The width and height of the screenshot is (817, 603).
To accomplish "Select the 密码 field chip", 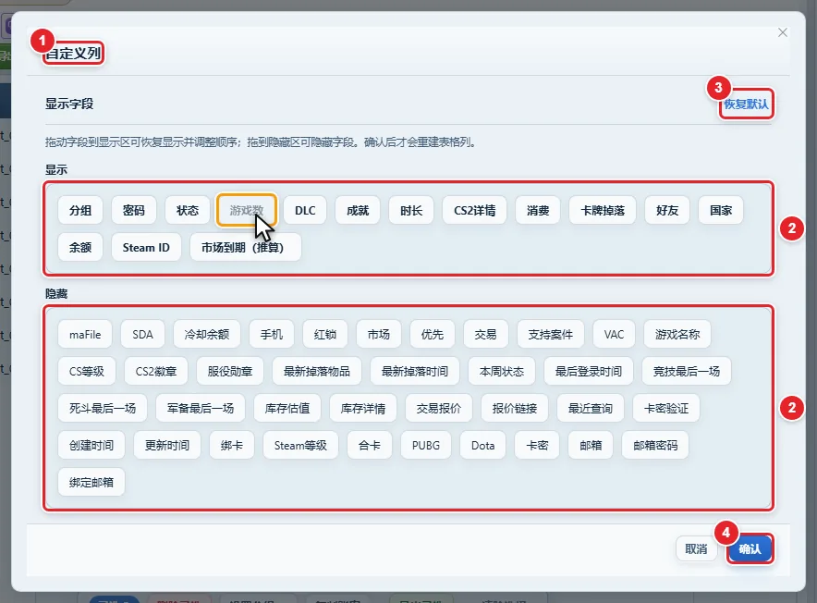I will click(x=134, y=210).
